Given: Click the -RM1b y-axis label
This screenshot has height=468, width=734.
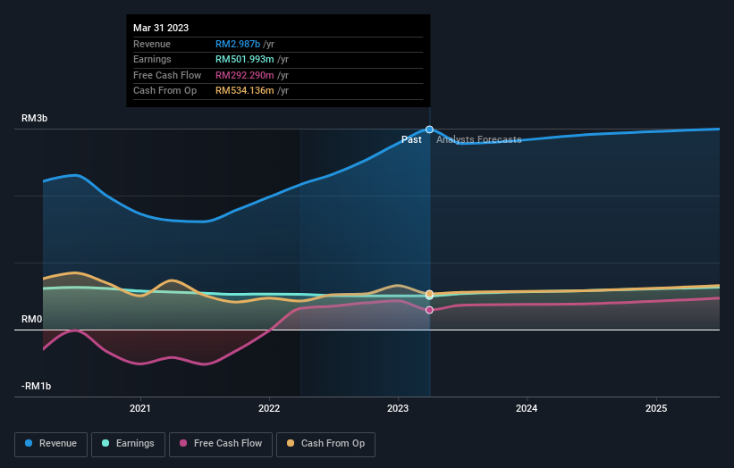Looking at the screenshot, I should coord(36,386).
